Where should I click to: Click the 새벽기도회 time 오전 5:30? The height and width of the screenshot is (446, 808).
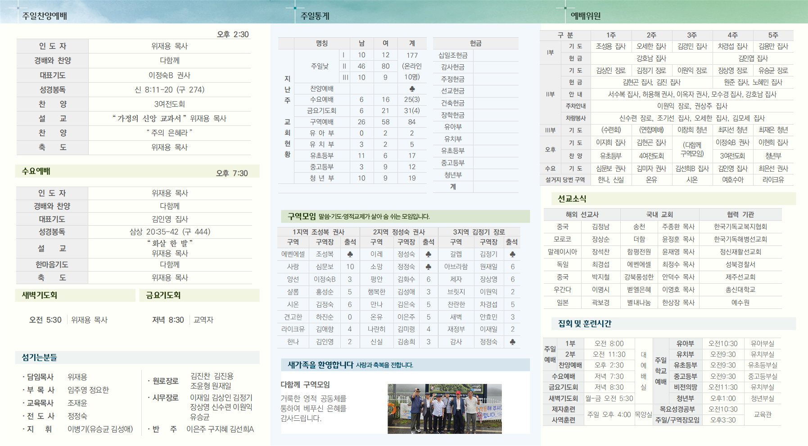[45, 320]
